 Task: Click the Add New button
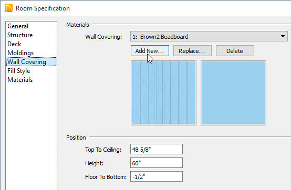150,51
